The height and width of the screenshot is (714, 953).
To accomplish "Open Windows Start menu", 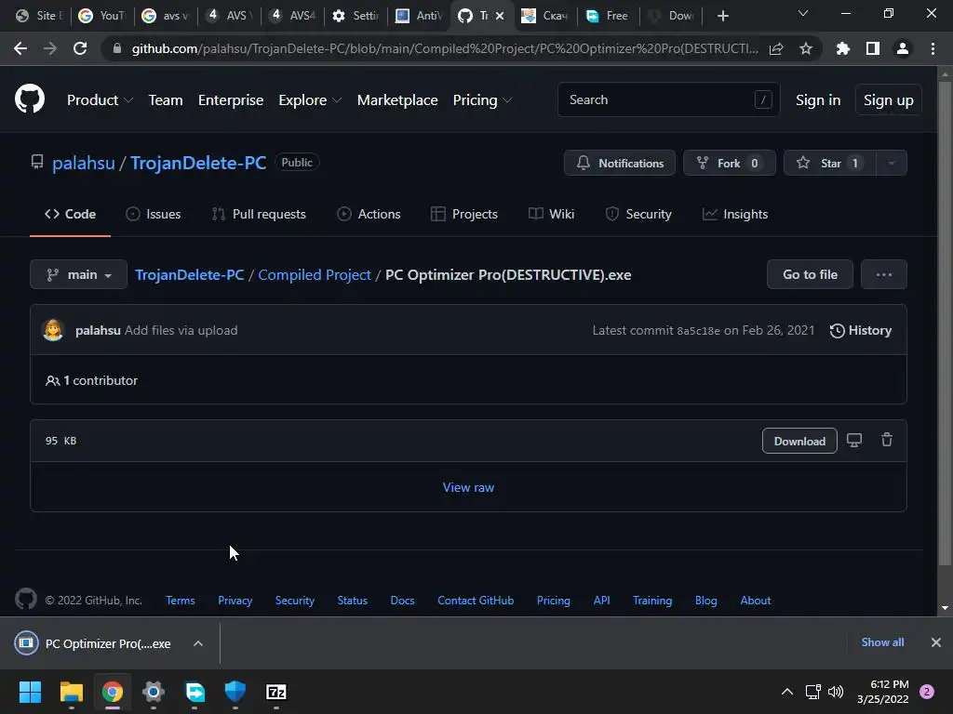I will tap(30, 692).
